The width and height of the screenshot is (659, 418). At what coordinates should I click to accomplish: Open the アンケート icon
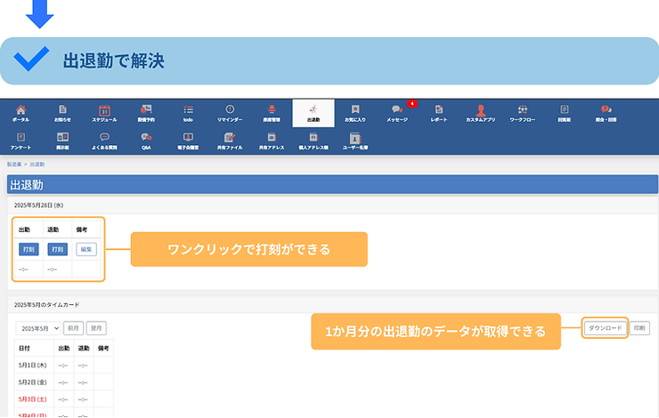tap(20, 141)
